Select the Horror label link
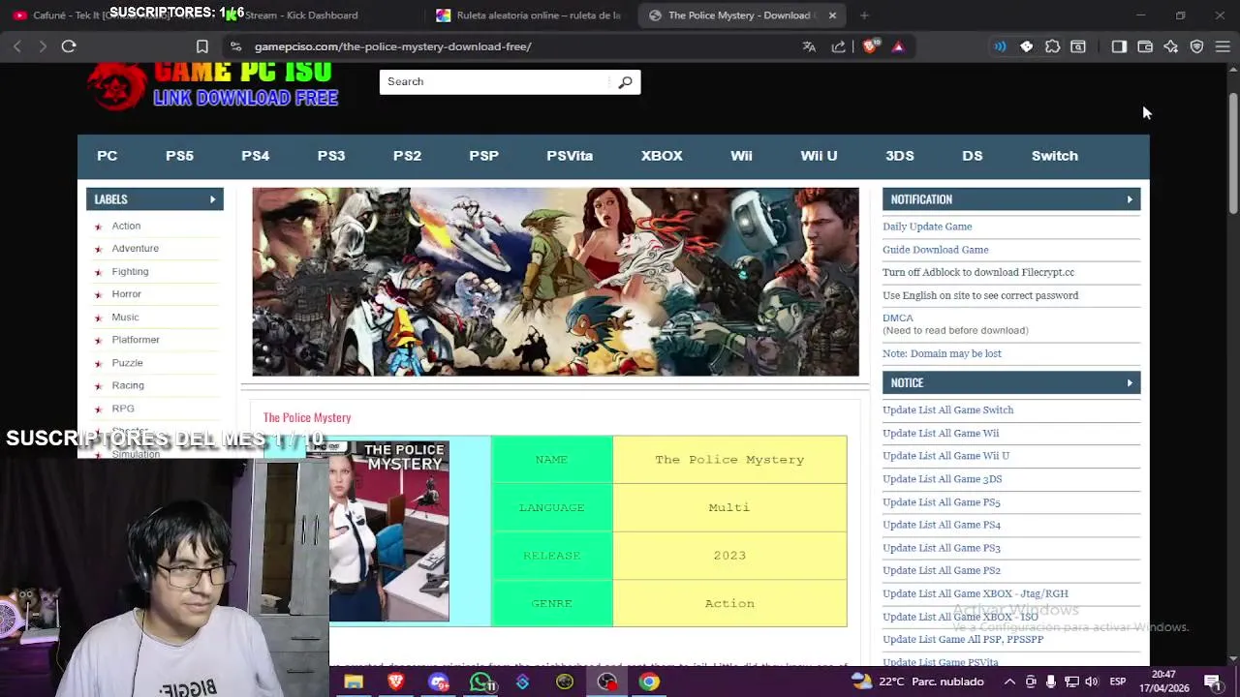 (126, 294)
